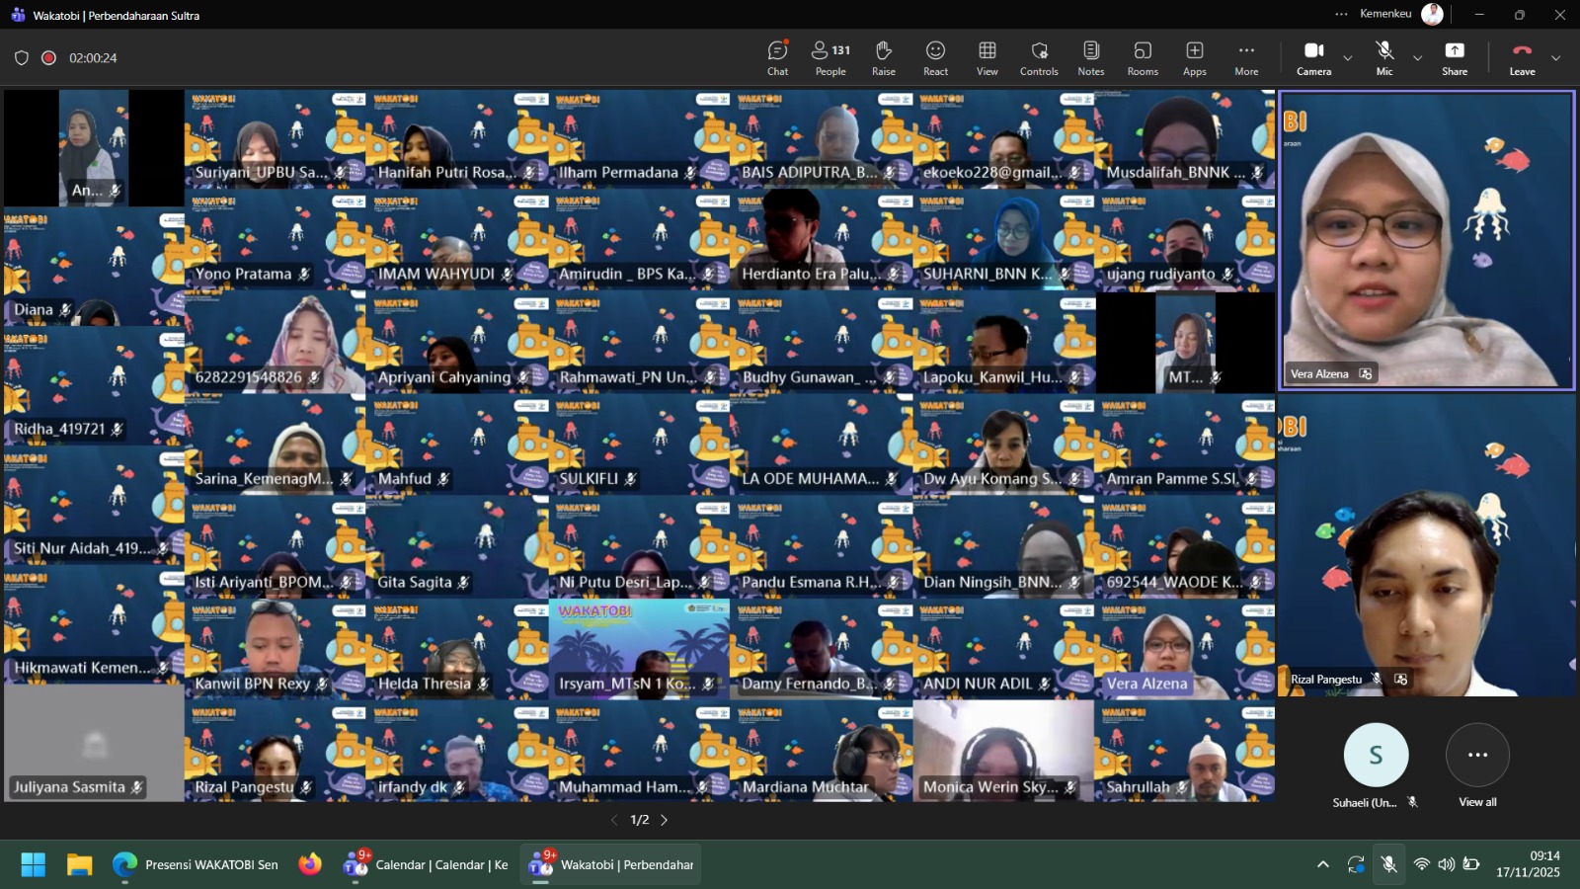This screenshot has width=1580, height=889.
Task: Change the meeting View layout
Action: click(987, 57)
